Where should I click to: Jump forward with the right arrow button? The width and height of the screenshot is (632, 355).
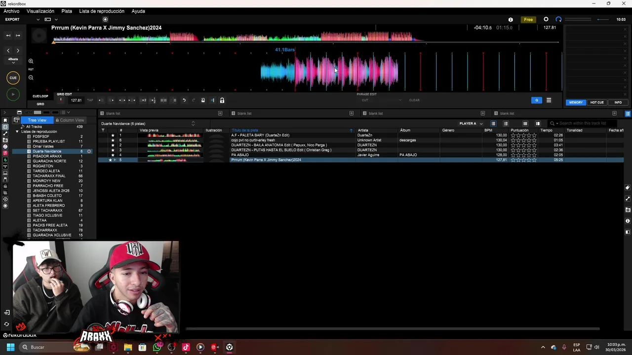point(18,50)
